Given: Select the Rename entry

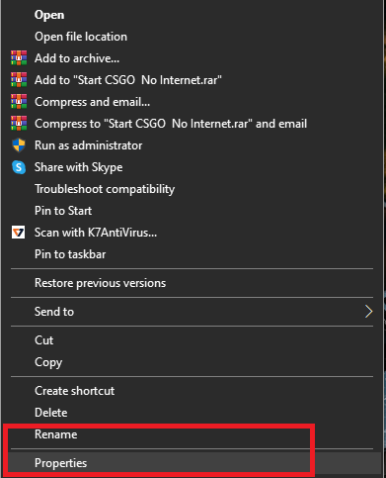Looking at the screenshot, I should tap(56, 434).
